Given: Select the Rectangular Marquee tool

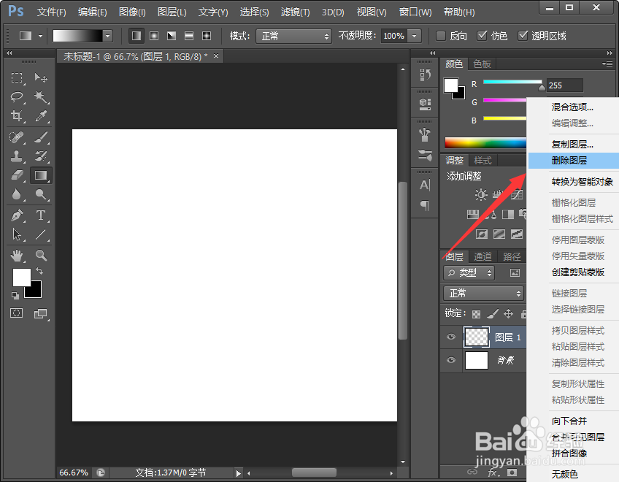Looking at the screenshot, I should [x=17, y=77].
